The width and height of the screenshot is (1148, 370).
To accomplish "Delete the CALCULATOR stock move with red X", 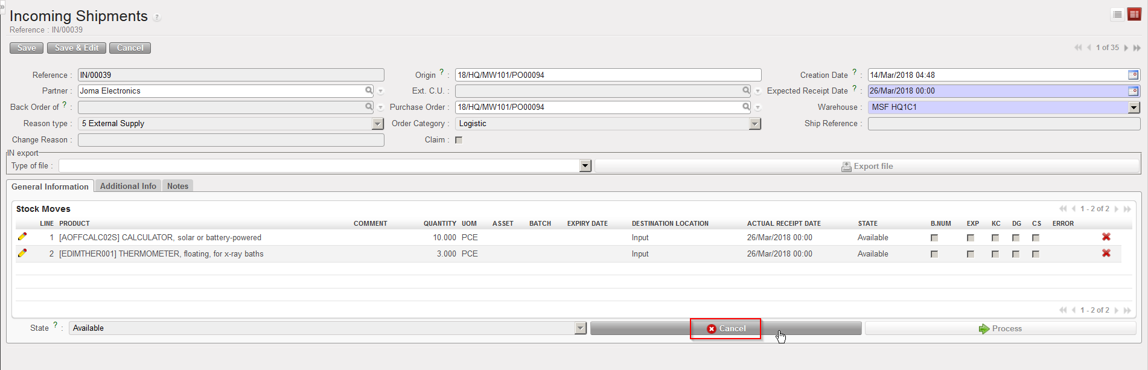I will 1106,237.
